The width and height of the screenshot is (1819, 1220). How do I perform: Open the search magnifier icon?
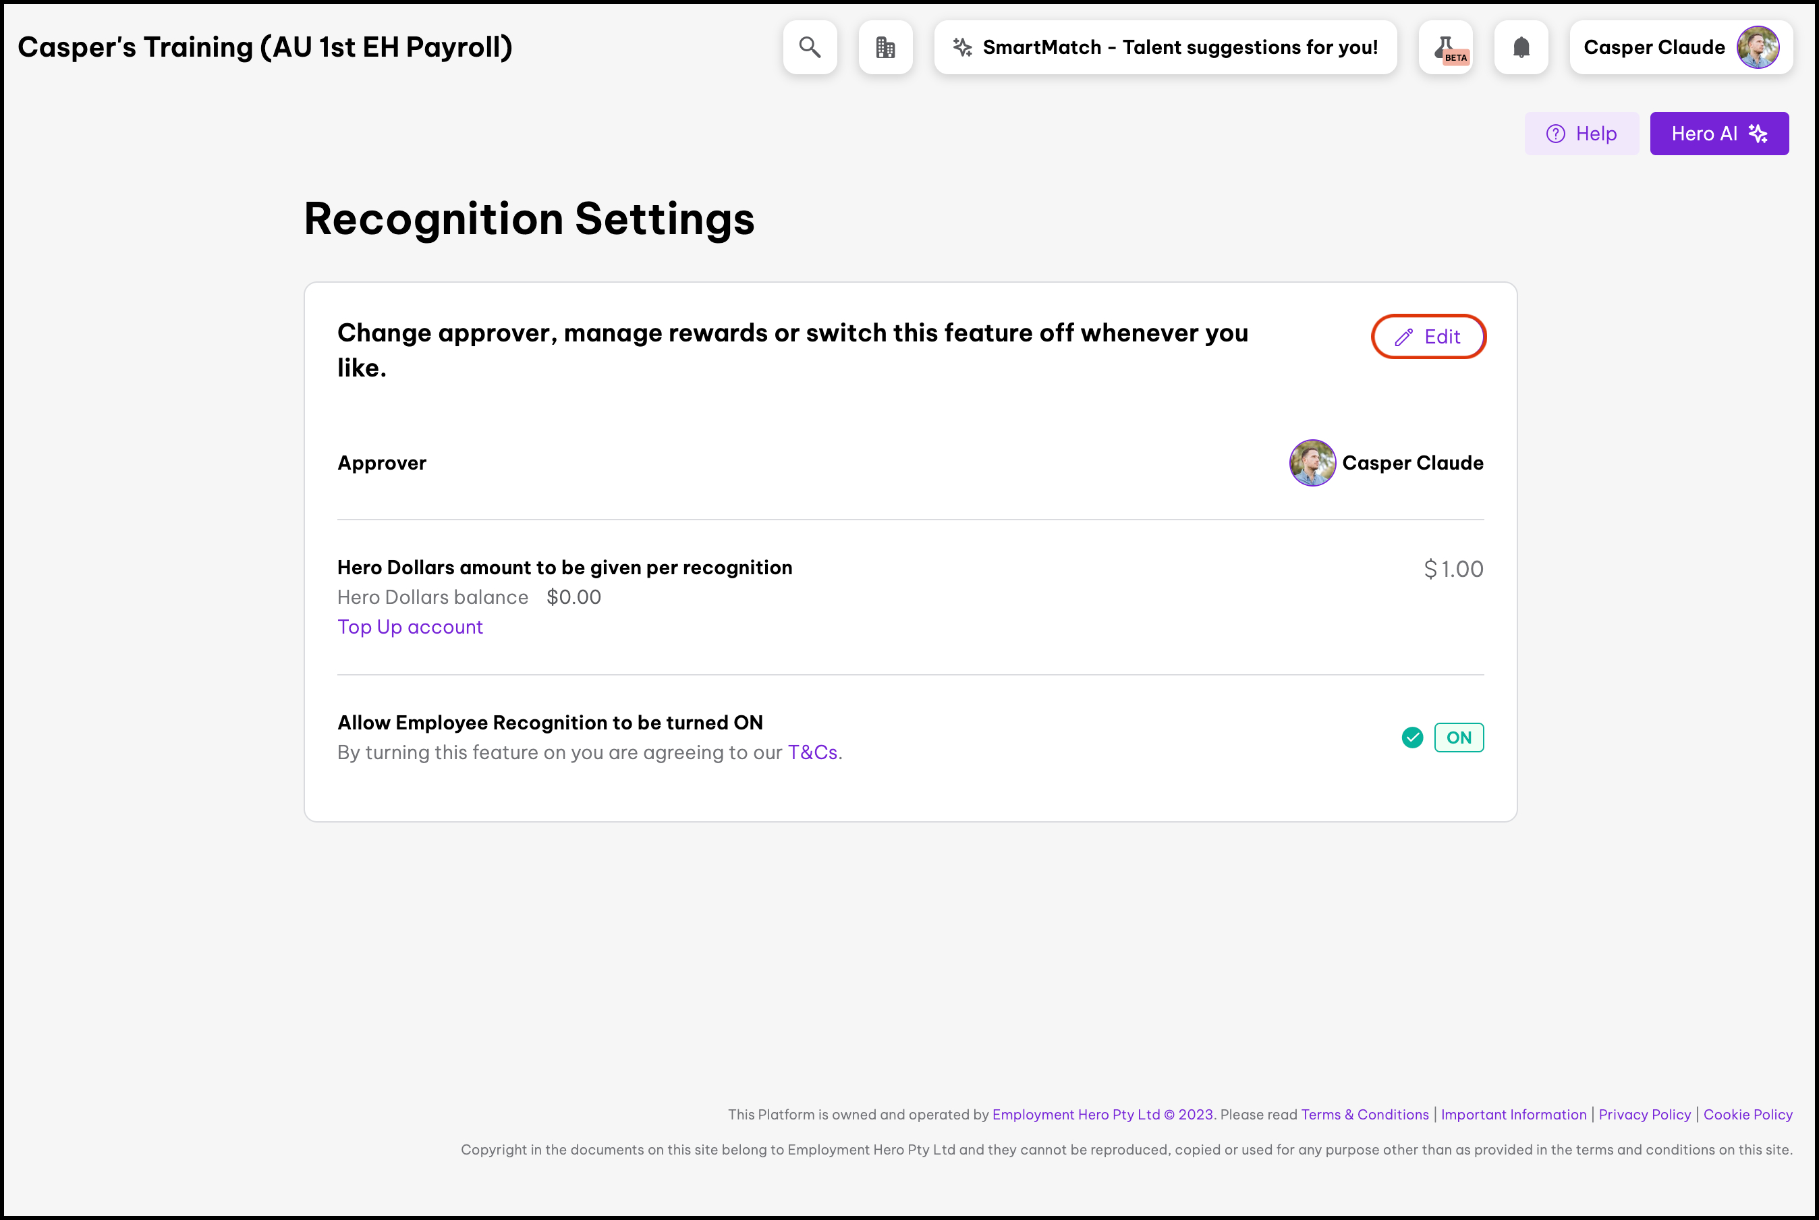(810, 47)
